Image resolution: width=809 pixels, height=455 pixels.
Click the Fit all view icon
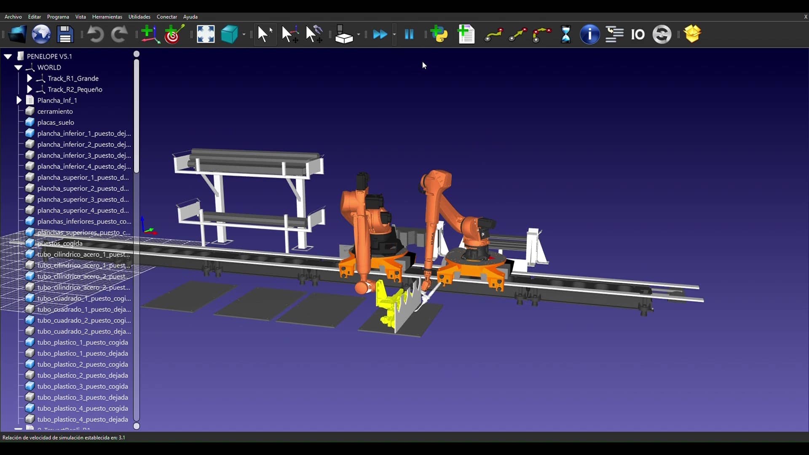point(206,34)
